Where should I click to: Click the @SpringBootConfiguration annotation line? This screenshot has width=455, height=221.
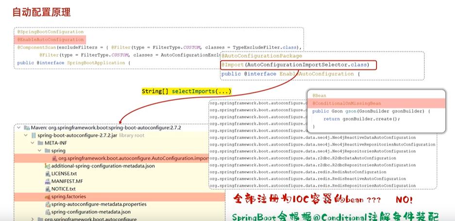click(51, 32)
